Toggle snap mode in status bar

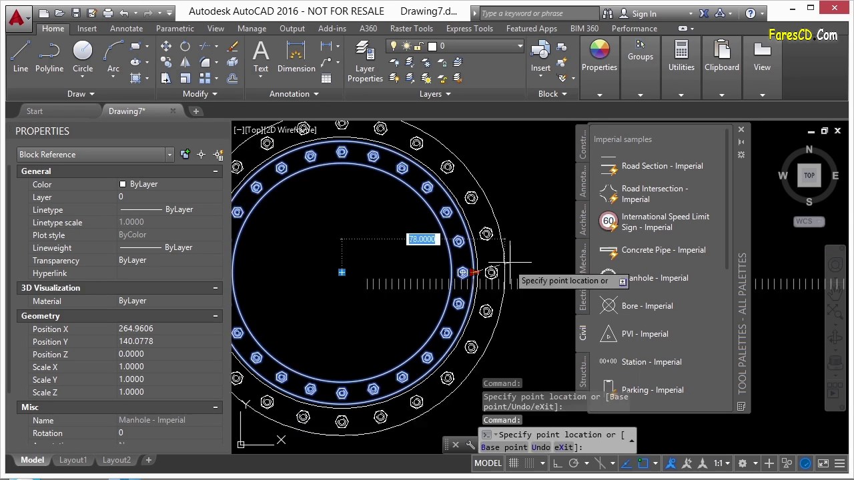pyautogui.click(x=529, y=463)
